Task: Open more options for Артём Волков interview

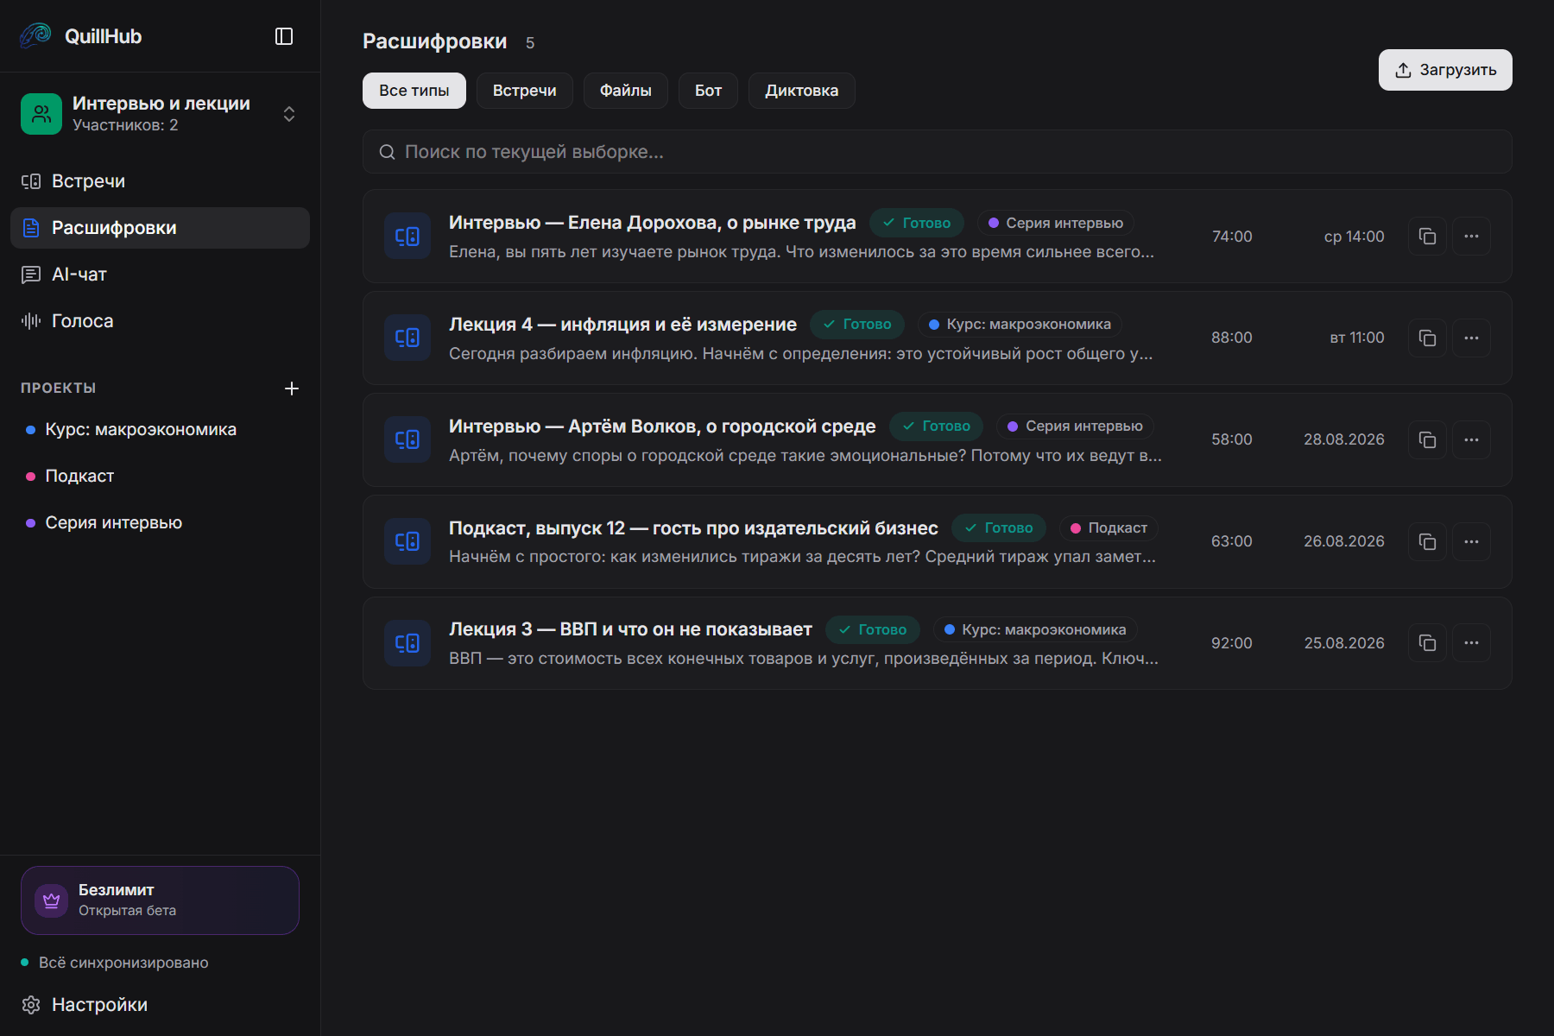Action: [x=1471, y=439]
